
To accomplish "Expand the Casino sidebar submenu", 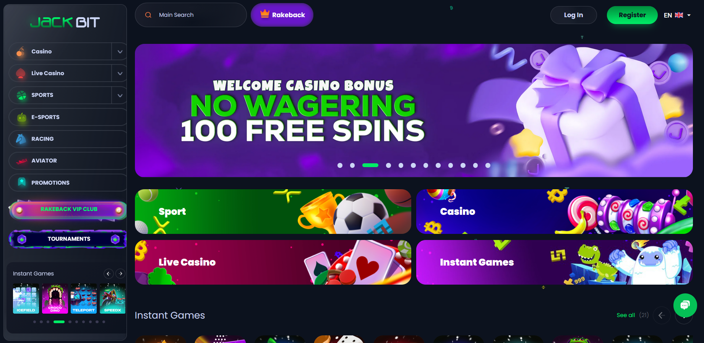I will [x=120, y=52].
